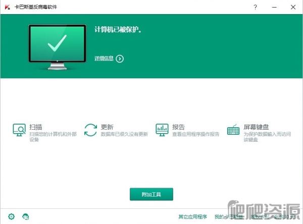Click the 扫描您的计算机和外部设备 description
The width and height of the screenshot is (303, 224).
click(53, 137)
